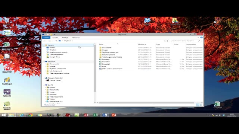Select Google Drive under Favoris
The image size is (239, 134).
point(55,57)
